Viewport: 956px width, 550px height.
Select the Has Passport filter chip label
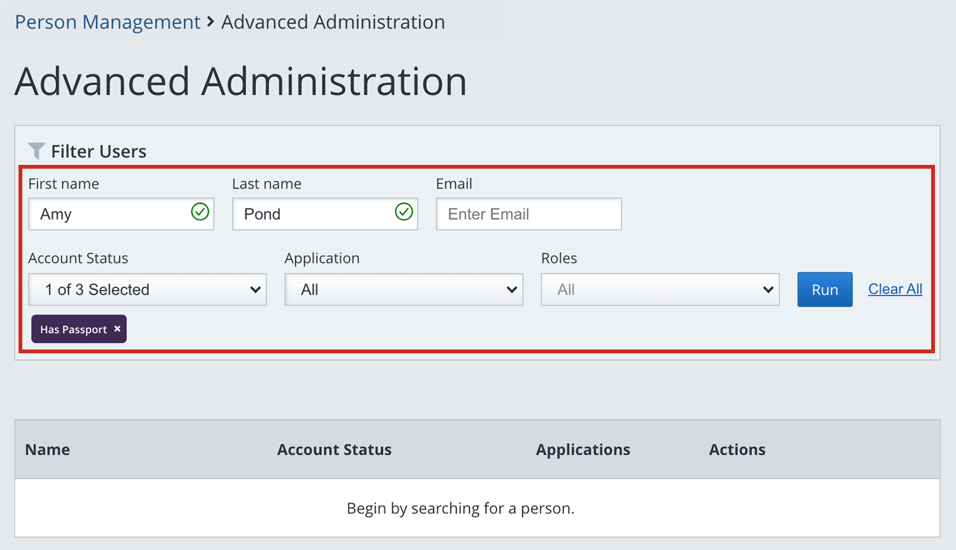[73, 330]
